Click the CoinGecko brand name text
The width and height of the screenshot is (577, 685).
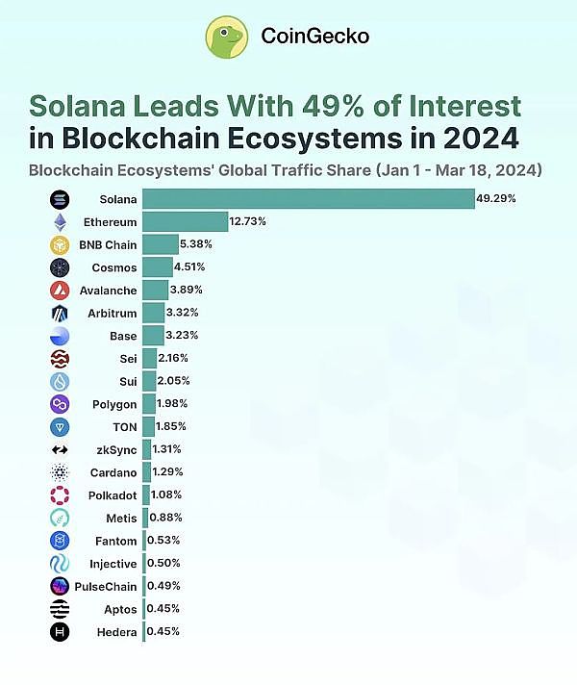point(315,37)
